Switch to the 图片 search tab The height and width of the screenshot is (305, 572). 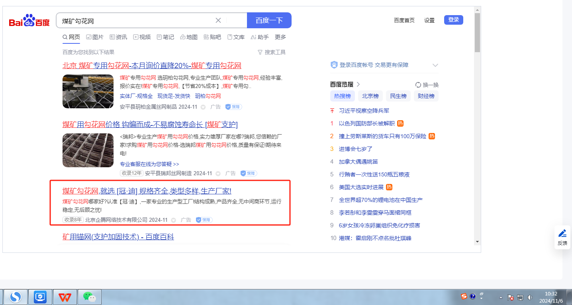tap(95, 37)
